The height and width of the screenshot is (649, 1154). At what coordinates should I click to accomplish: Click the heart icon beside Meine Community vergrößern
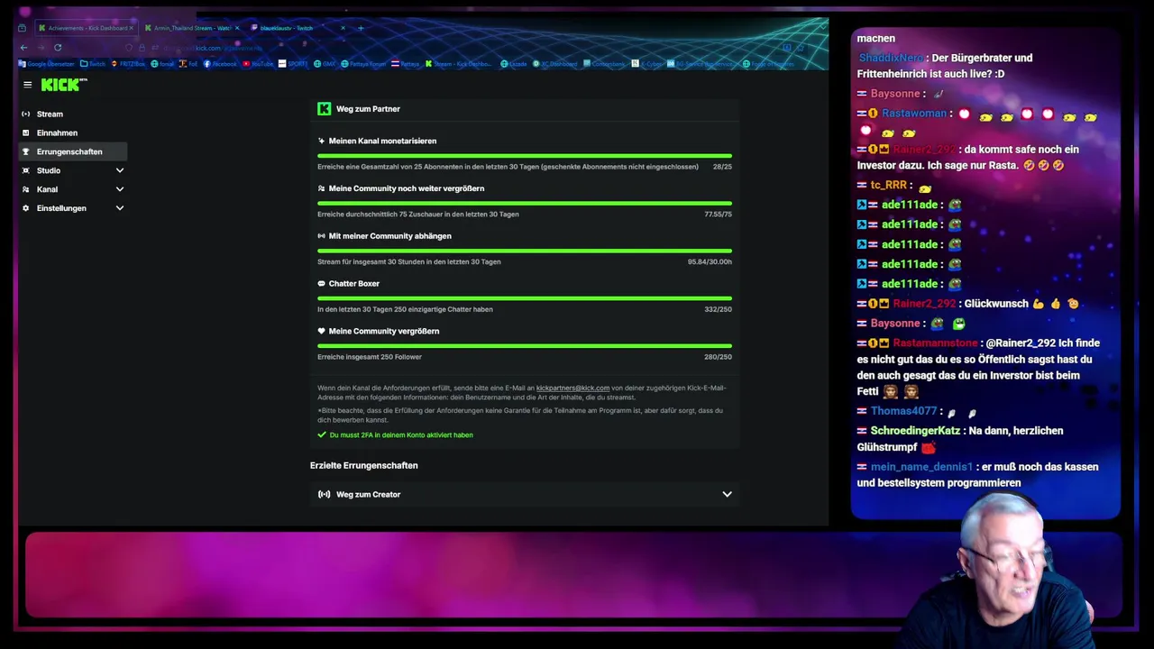pyautogui.click(x=321, y=331)
